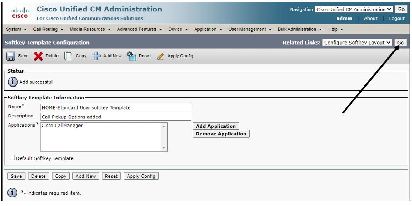Click the Reset icon in toolbar
This screenshot has width=412, height=206.
tap(132, 56)
